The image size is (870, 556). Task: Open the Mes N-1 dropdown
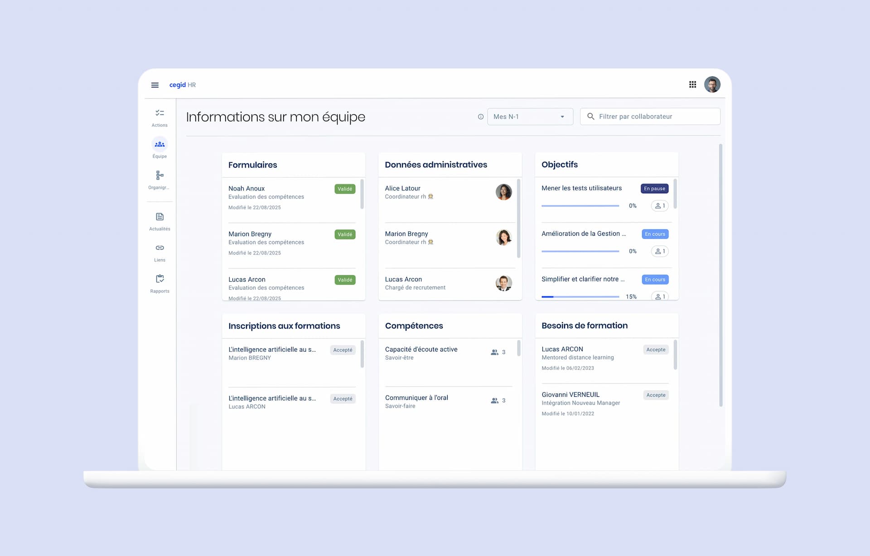tap(530, 116)
